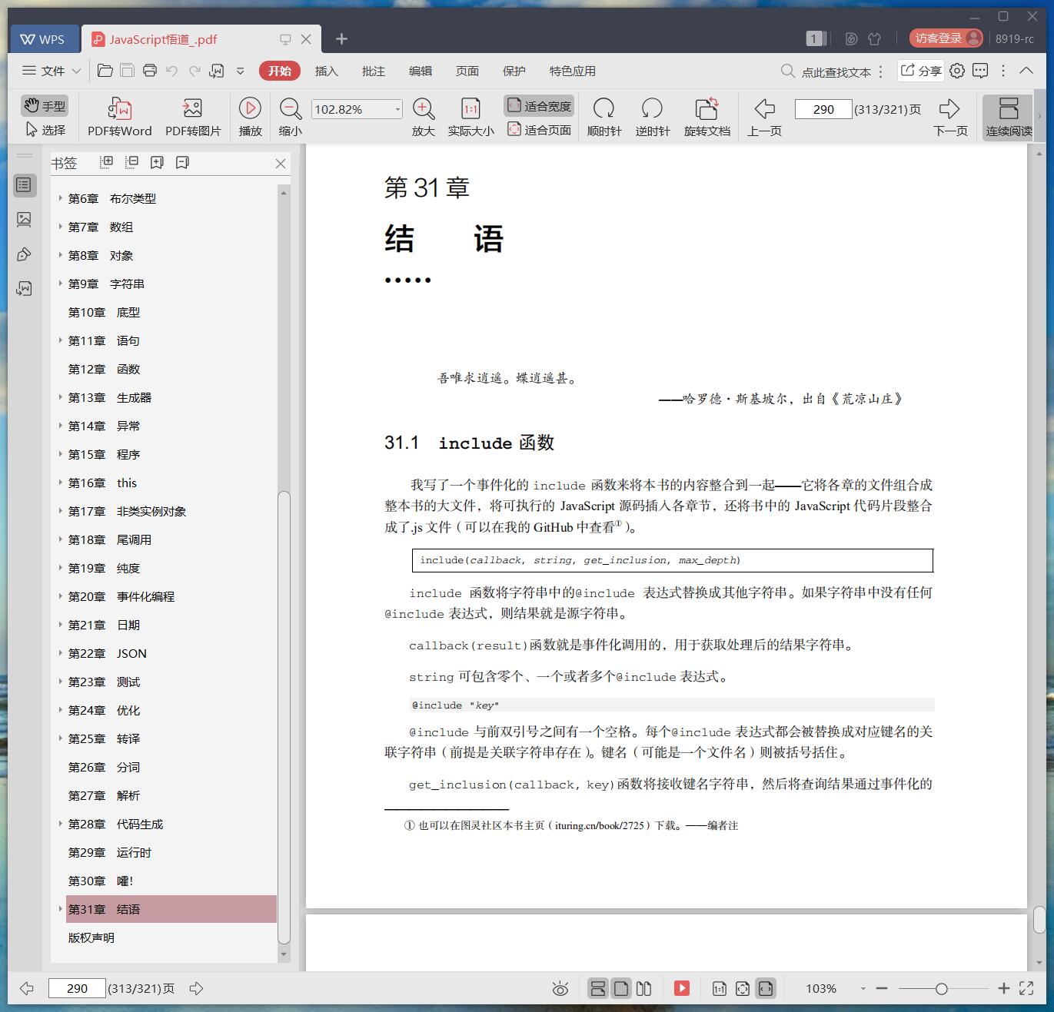This screenshot has width=1054, height=1012.
Task: Click the zoom slider handle in status bar
Action: tap(941, 989)
